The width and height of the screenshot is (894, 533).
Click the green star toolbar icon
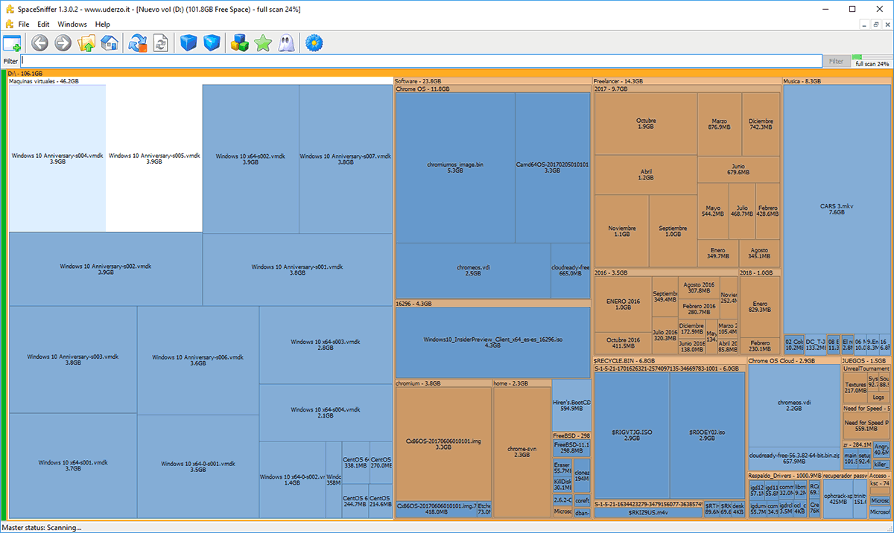(263, 43)
